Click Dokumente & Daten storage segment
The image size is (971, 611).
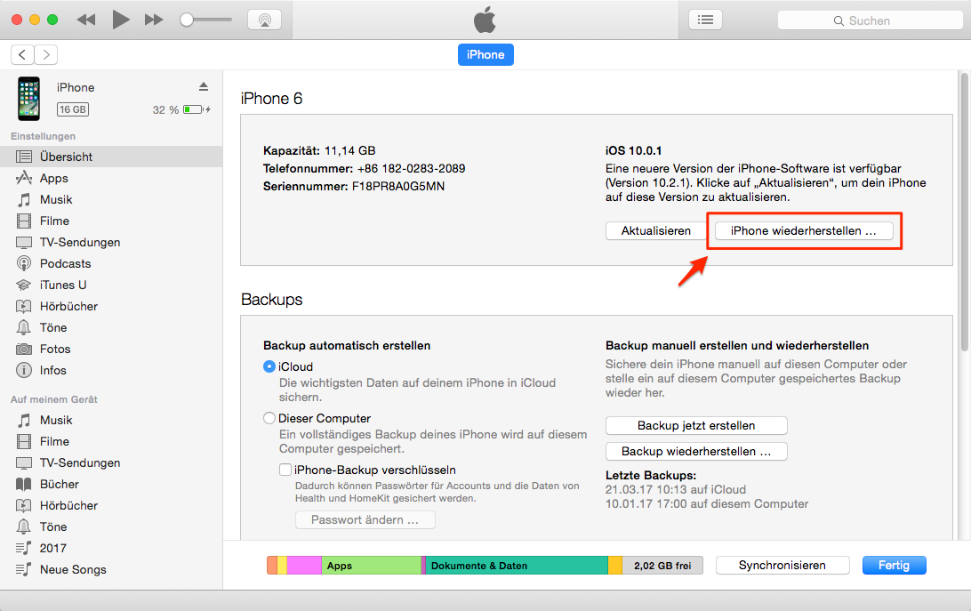(x=518, y=565)
